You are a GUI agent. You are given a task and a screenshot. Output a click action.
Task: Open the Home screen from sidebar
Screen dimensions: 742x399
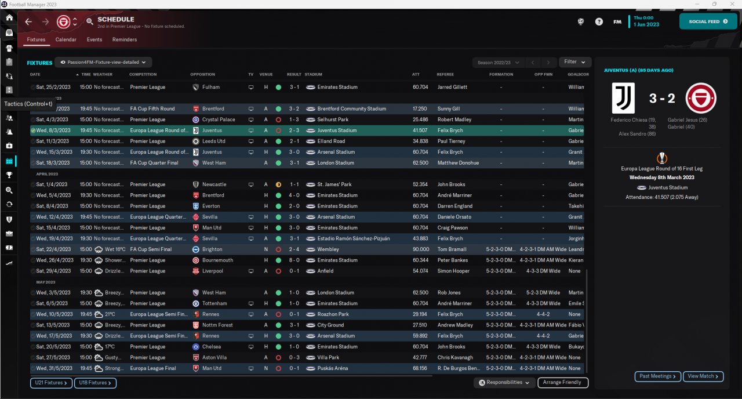9,18
